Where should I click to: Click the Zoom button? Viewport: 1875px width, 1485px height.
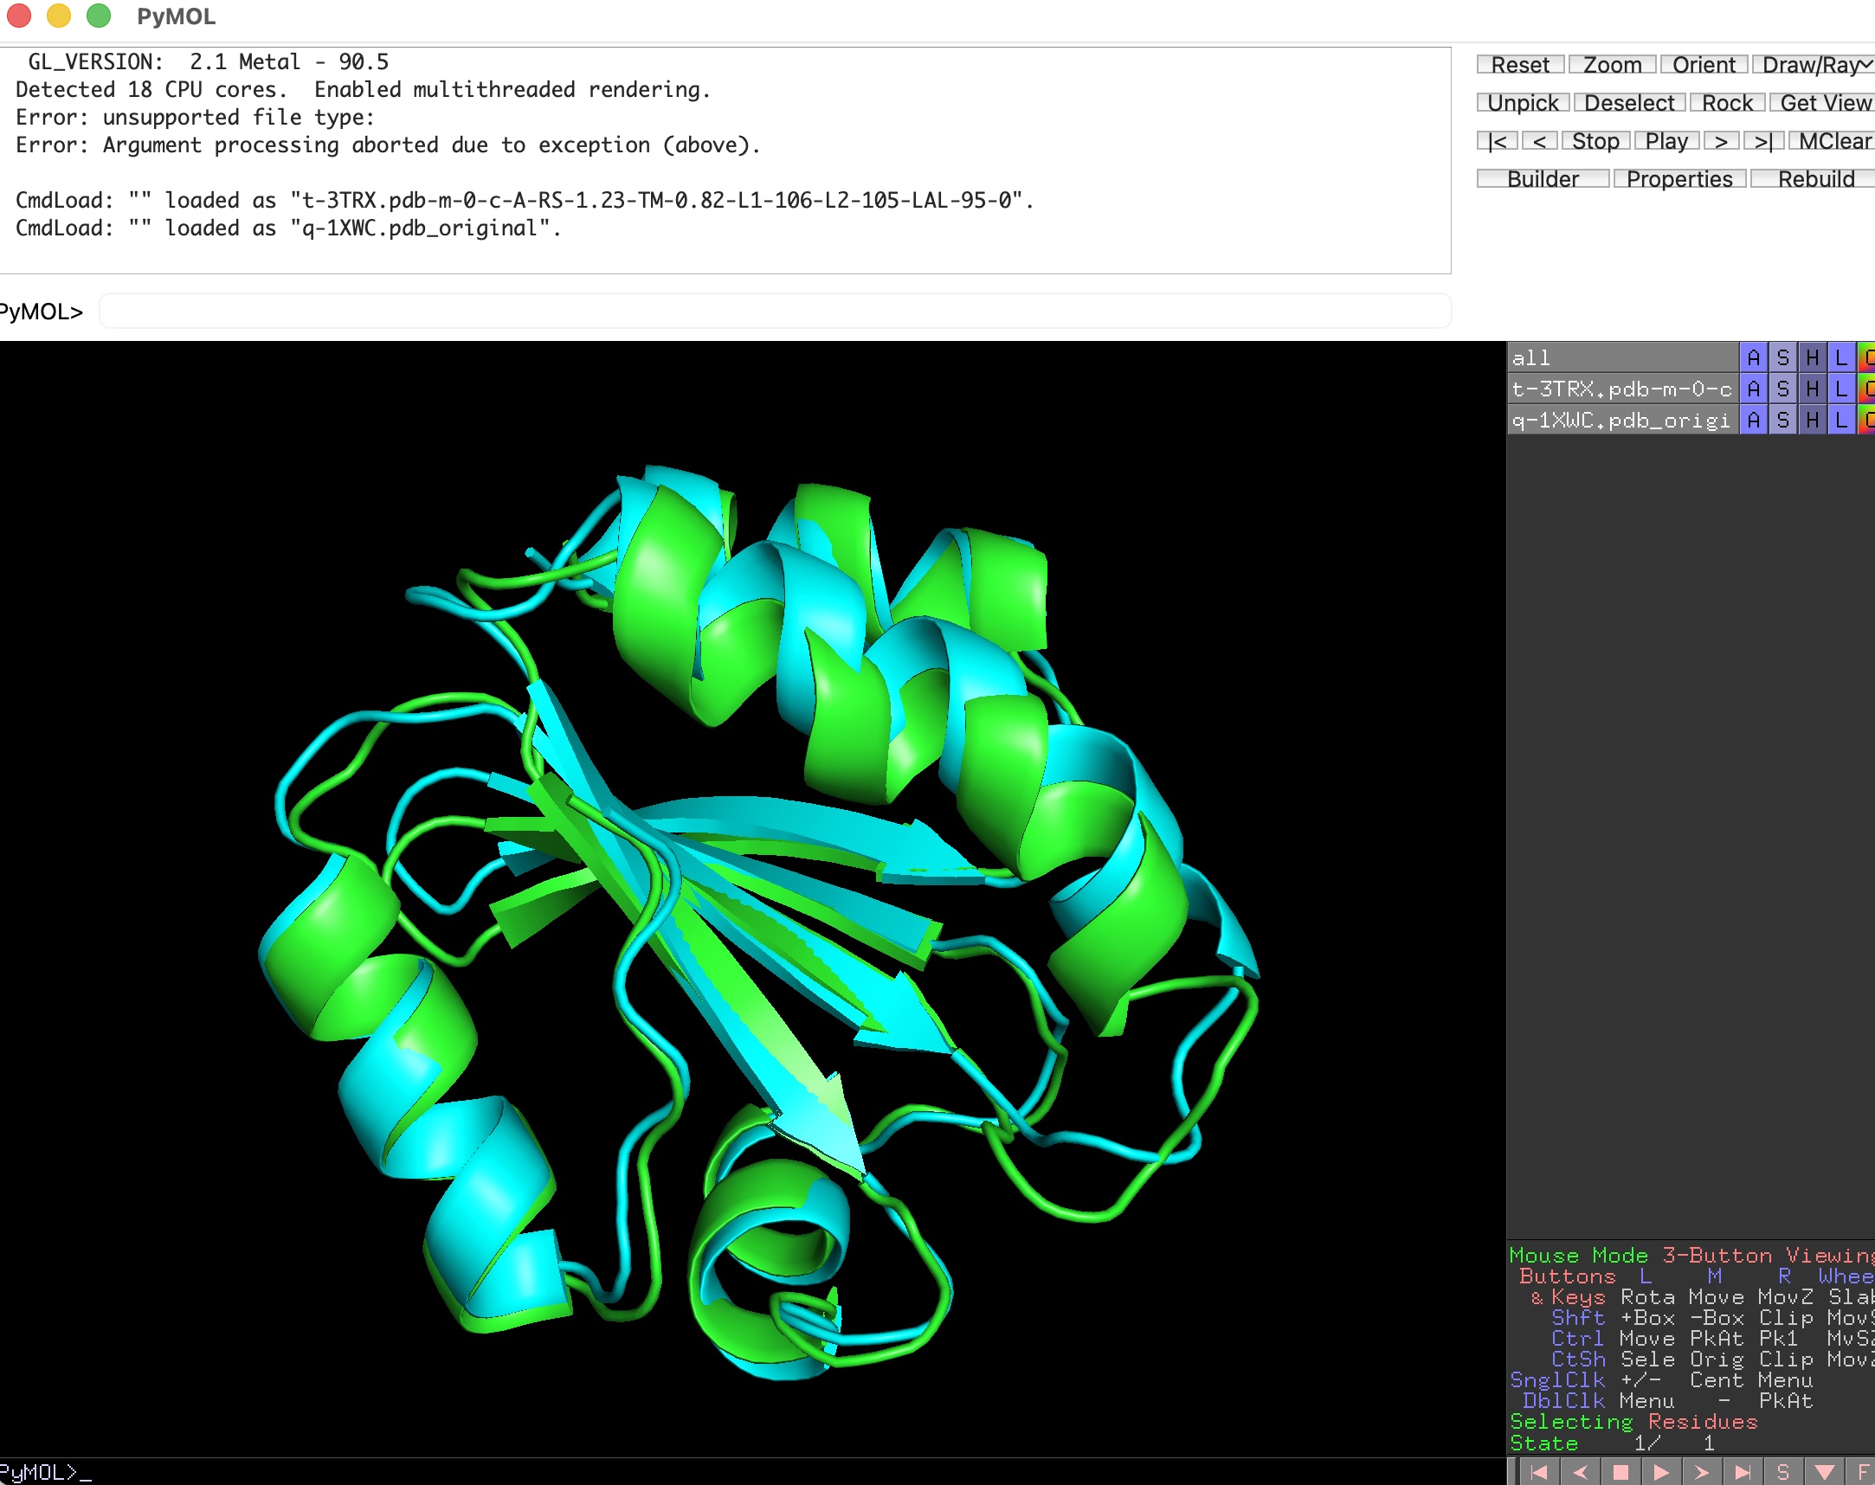click(1613, 65)
